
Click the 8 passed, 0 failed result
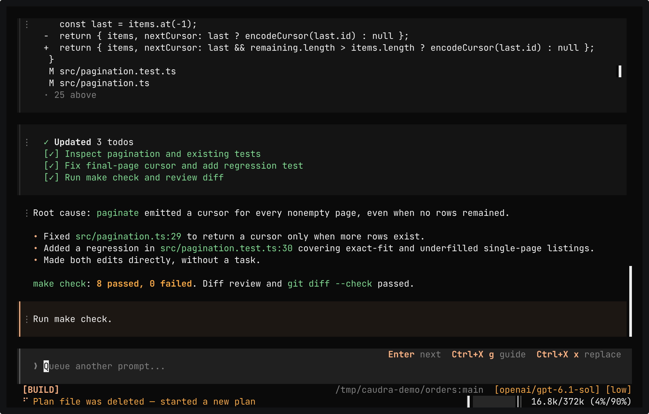click(144, 284)
